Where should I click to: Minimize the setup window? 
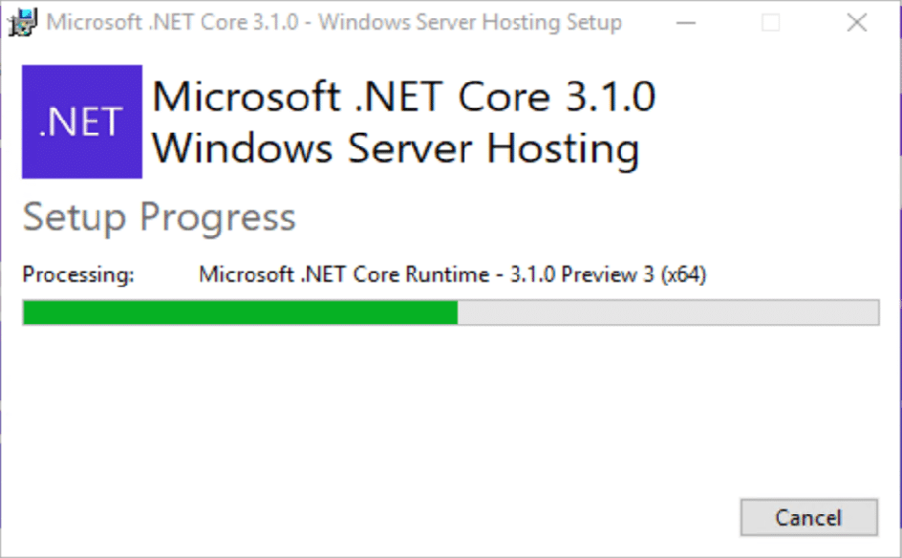[686, 23]
